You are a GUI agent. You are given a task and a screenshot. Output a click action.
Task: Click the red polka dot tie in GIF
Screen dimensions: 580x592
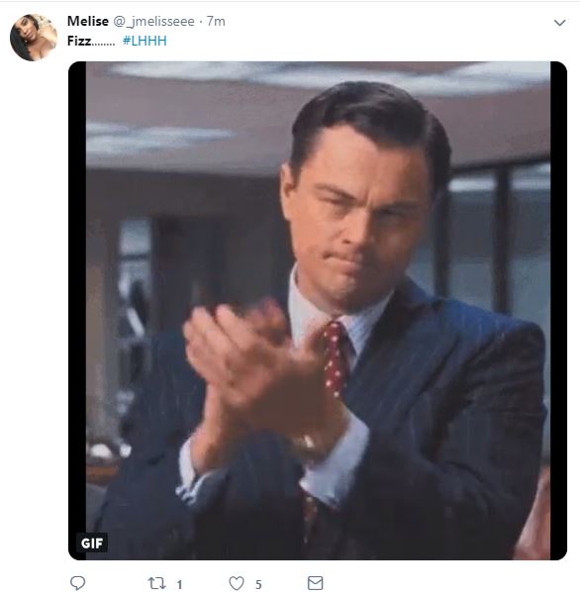click(334, 358)
